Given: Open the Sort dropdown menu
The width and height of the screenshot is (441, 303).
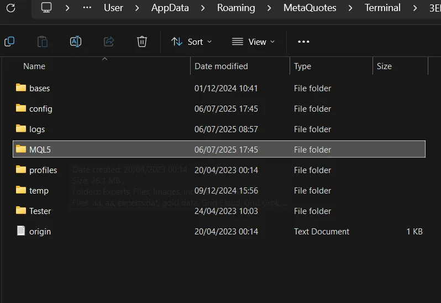Looking at the screenshot, I should click(191, 41).
